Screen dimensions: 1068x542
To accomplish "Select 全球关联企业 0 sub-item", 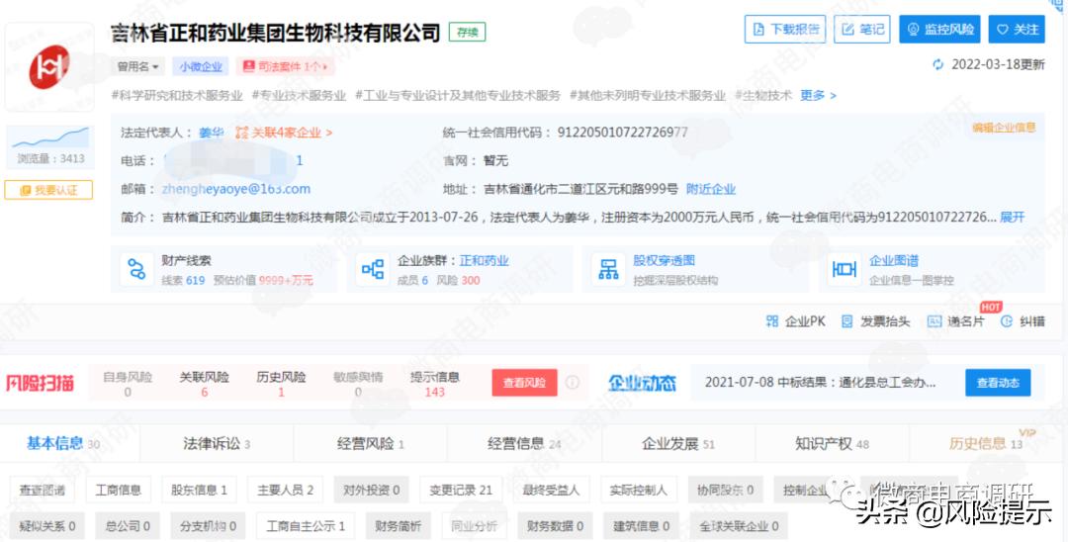I will [739, 526].
